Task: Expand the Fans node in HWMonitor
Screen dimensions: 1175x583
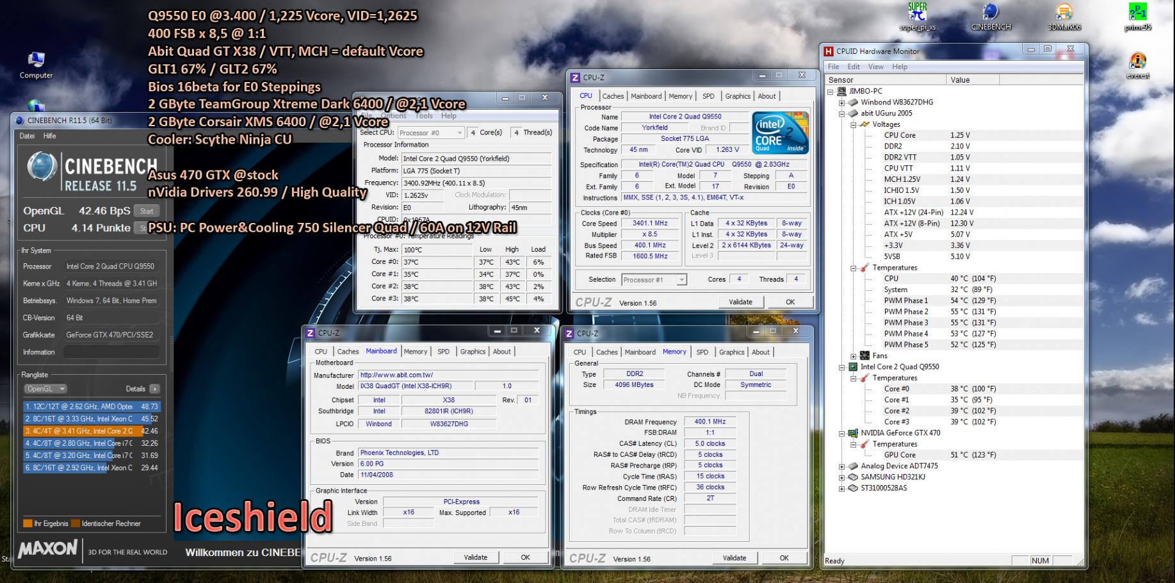Action: pyautogui.click(x=854, y=356)
